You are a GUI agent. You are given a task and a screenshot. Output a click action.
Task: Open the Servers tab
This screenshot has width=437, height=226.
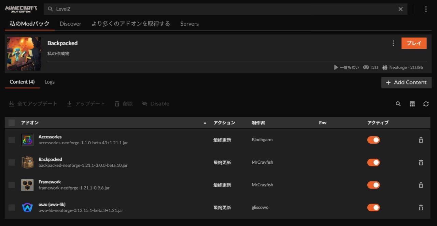pyautogui.click(x=189, y=24)
